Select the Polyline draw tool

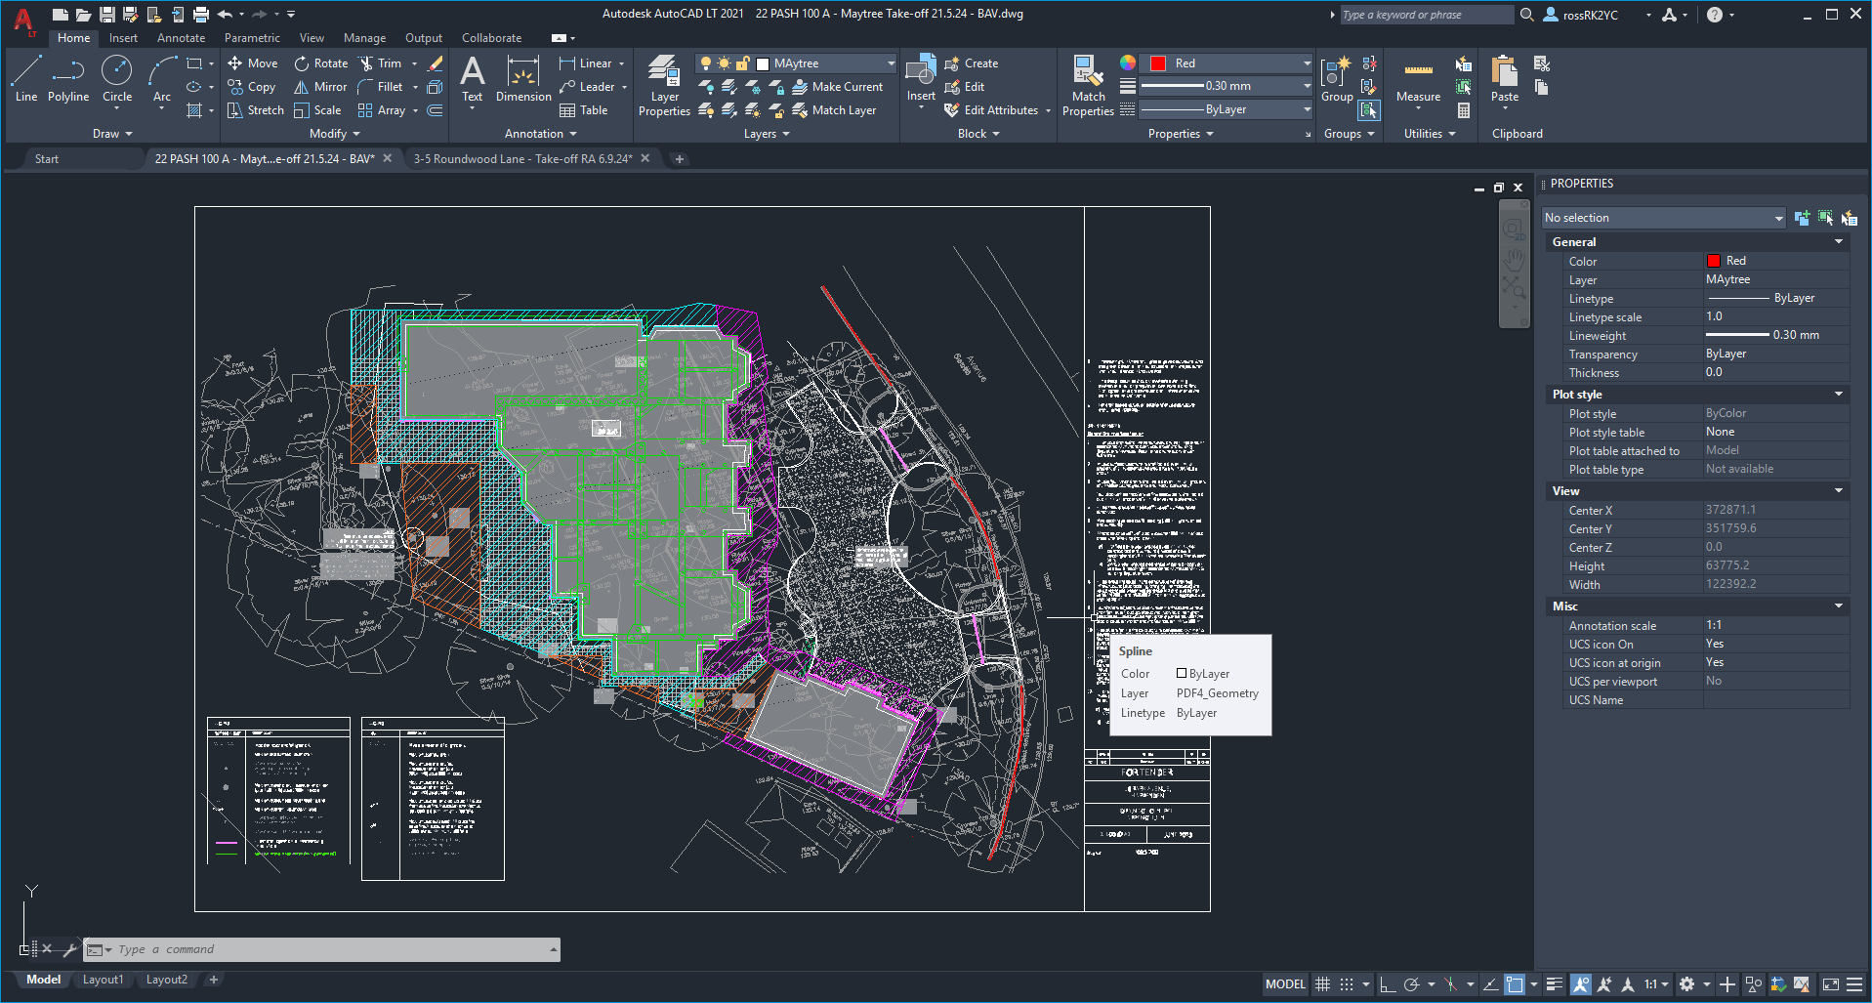pyautogui.click(x=68, y=82)
